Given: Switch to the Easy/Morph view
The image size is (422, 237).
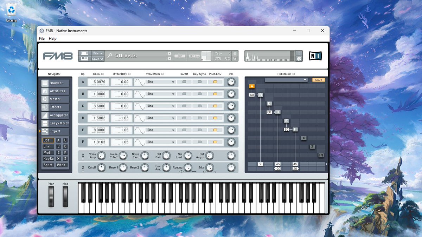Looking at the screenshot, I should 55,123.
